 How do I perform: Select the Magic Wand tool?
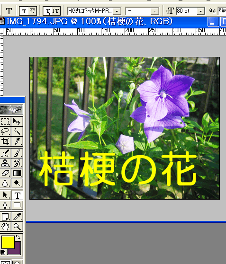point(17,132)
